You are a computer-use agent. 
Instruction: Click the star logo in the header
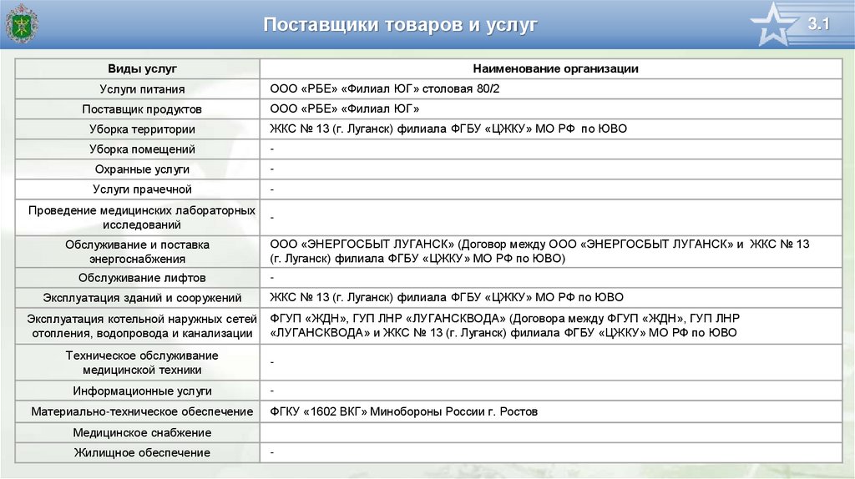click(774, 24)
